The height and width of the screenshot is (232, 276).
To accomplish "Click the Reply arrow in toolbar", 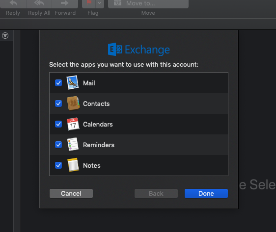I will click(13, 4).
